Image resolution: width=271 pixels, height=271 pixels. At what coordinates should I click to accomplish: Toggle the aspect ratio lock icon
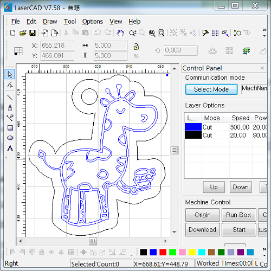pyautogui.click(x=136, y=47)
